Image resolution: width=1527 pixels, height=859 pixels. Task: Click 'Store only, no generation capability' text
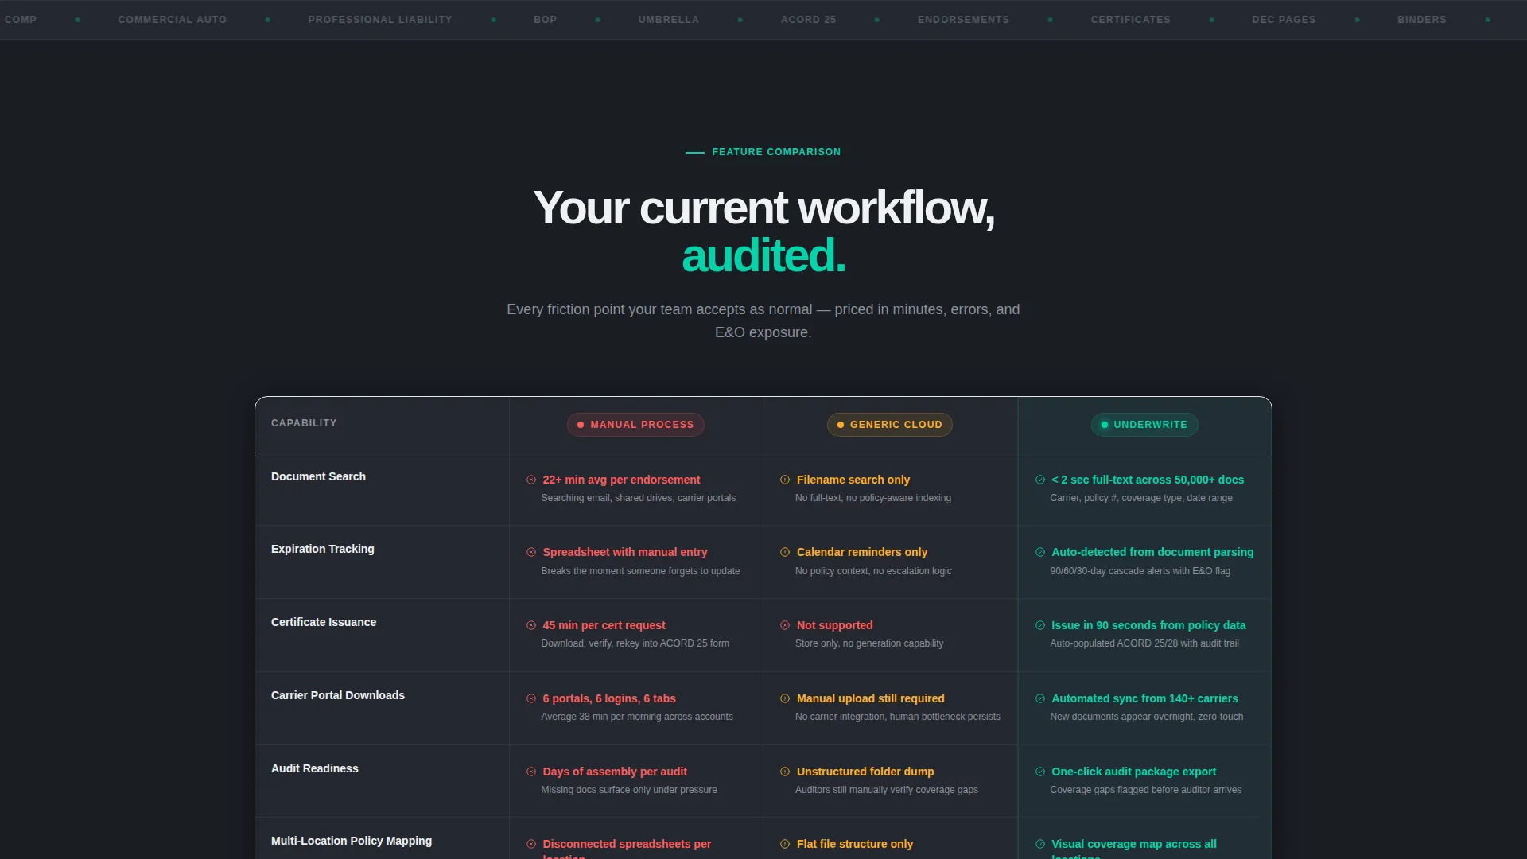pyautogui.click(x=869, y=643)
